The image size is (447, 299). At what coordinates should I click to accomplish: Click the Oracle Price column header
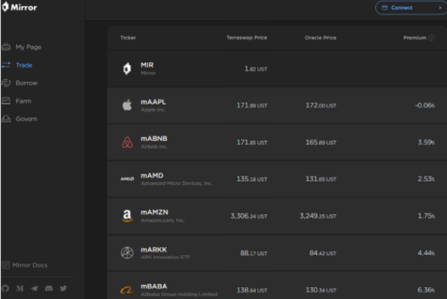pyautogui.click(x=320, y=38)
